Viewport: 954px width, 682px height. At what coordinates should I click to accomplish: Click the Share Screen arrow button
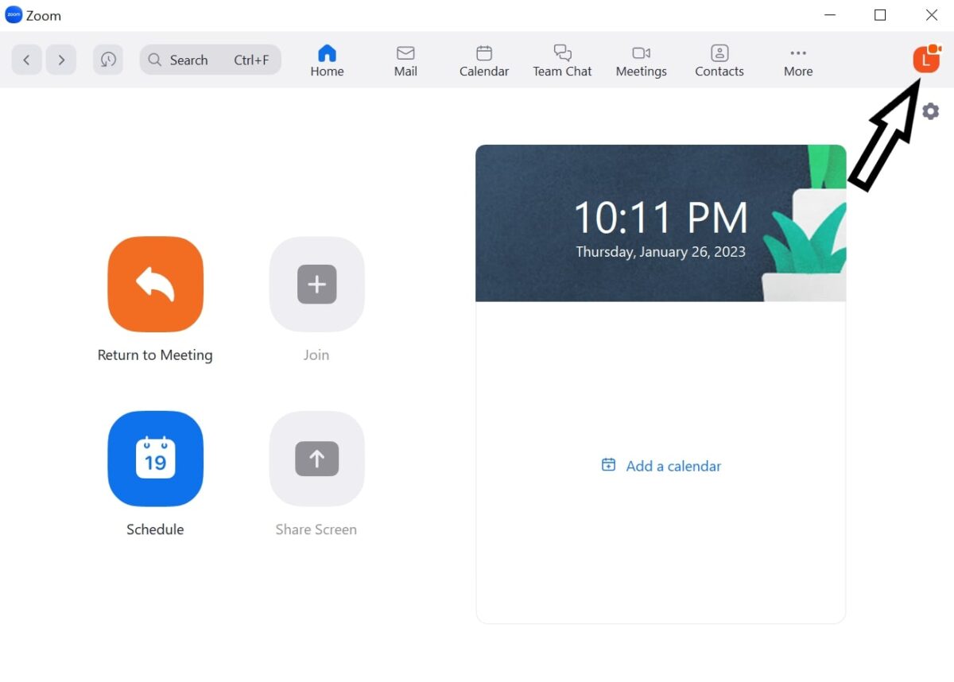[317, 459]
